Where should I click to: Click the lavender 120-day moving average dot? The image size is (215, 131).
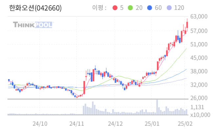point(169,8)
